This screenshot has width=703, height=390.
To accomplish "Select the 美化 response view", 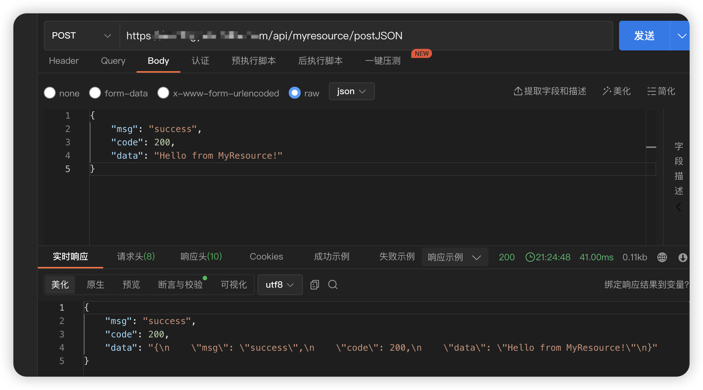I will pos(60,285).
